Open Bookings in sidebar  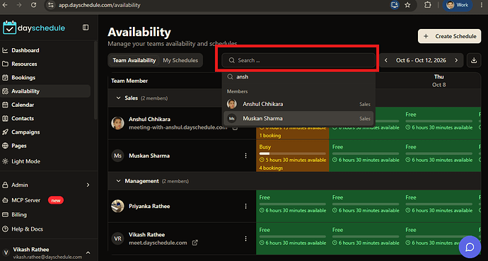click(x=23, y=78)
